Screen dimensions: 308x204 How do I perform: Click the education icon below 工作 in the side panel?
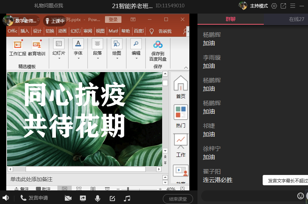point(181,171)
